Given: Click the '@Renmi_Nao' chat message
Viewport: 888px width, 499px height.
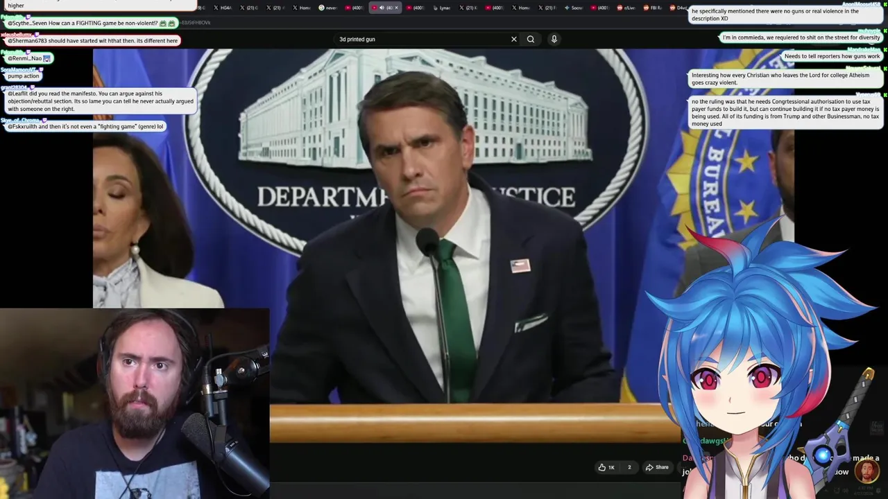Looking at the screenshot, I should (x=28, y=58).
